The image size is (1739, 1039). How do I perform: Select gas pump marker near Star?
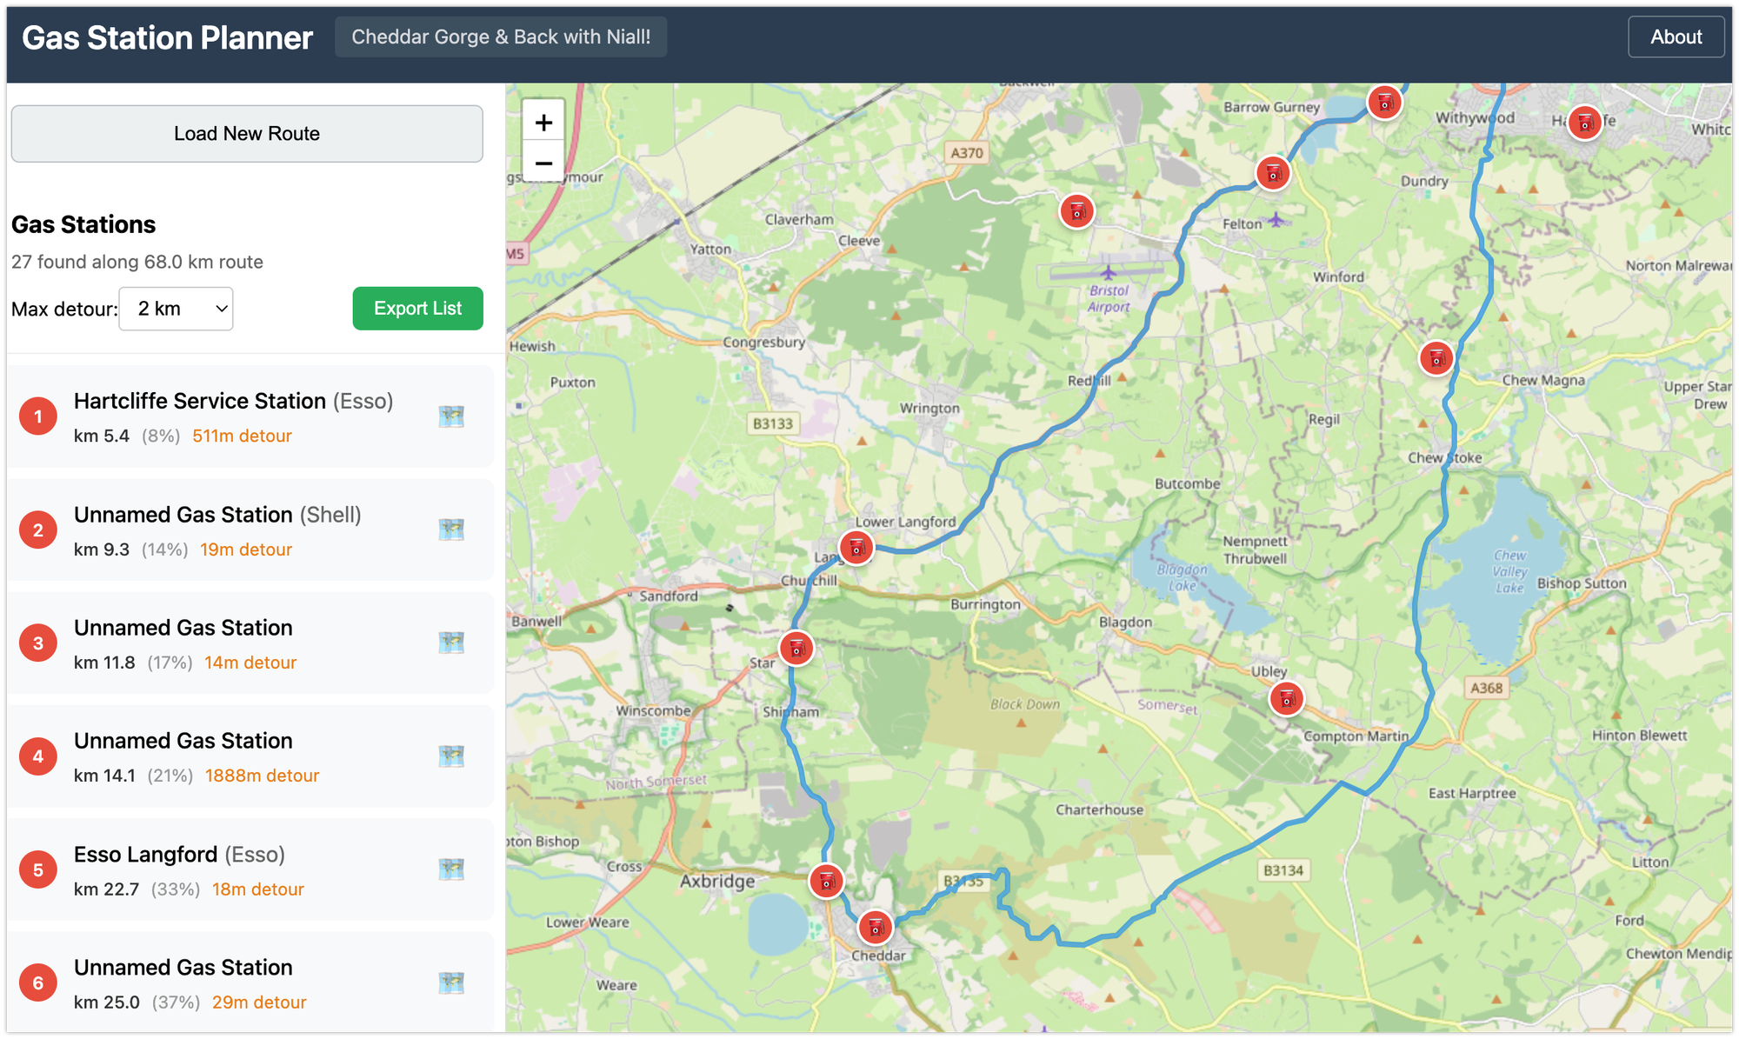796,649
